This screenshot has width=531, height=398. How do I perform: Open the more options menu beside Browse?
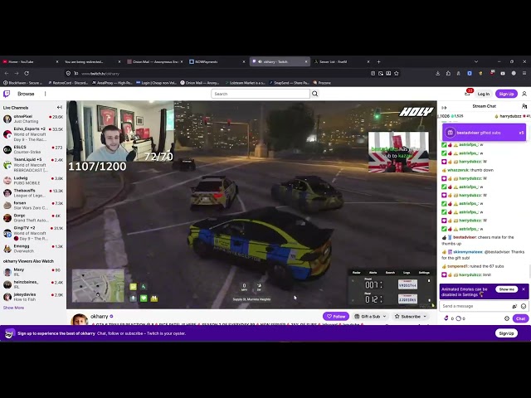point(45,94)
